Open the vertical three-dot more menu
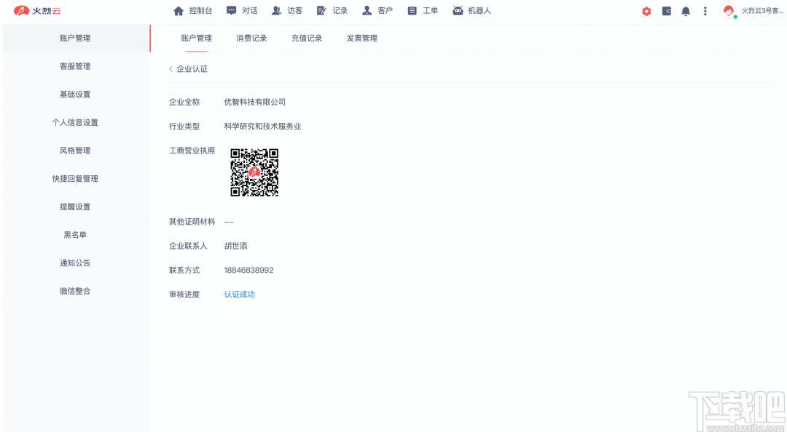The image size is (787, 432). 705,11
